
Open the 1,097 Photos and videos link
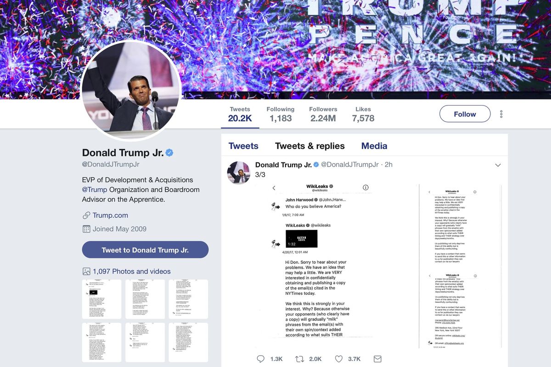pyautogui.click(x=131, y=271)
